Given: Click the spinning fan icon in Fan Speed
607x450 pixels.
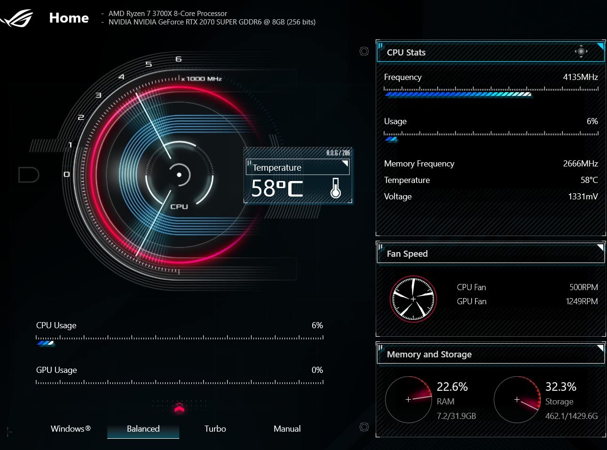Looking at the screenshot, I should pyautogui.click(x=413, y=299).
